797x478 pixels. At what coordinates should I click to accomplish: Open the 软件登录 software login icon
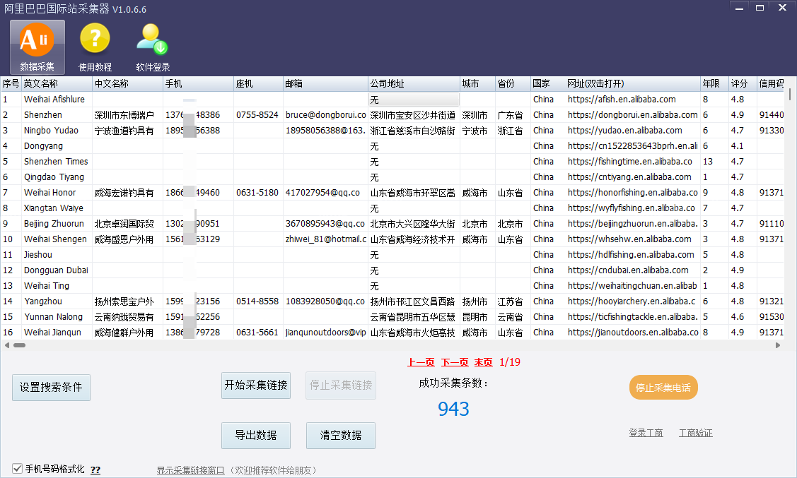[x=153, y=47]
